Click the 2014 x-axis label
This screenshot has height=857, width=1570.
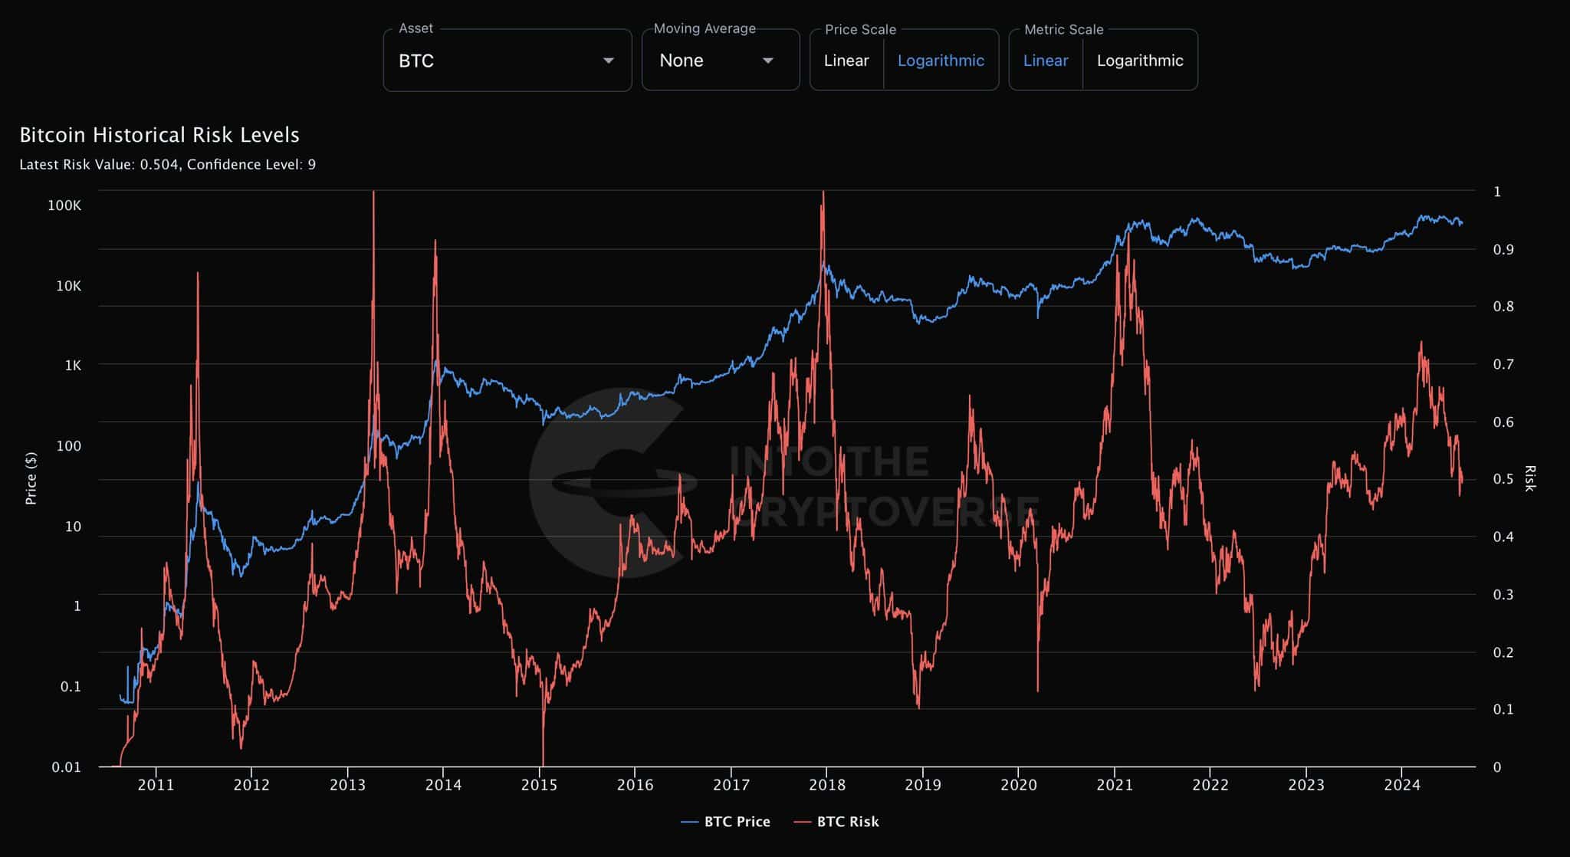tap(443, 785)
